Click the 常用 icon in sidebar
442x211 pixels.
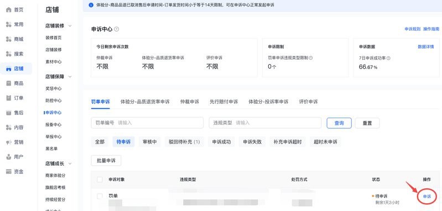9,24
